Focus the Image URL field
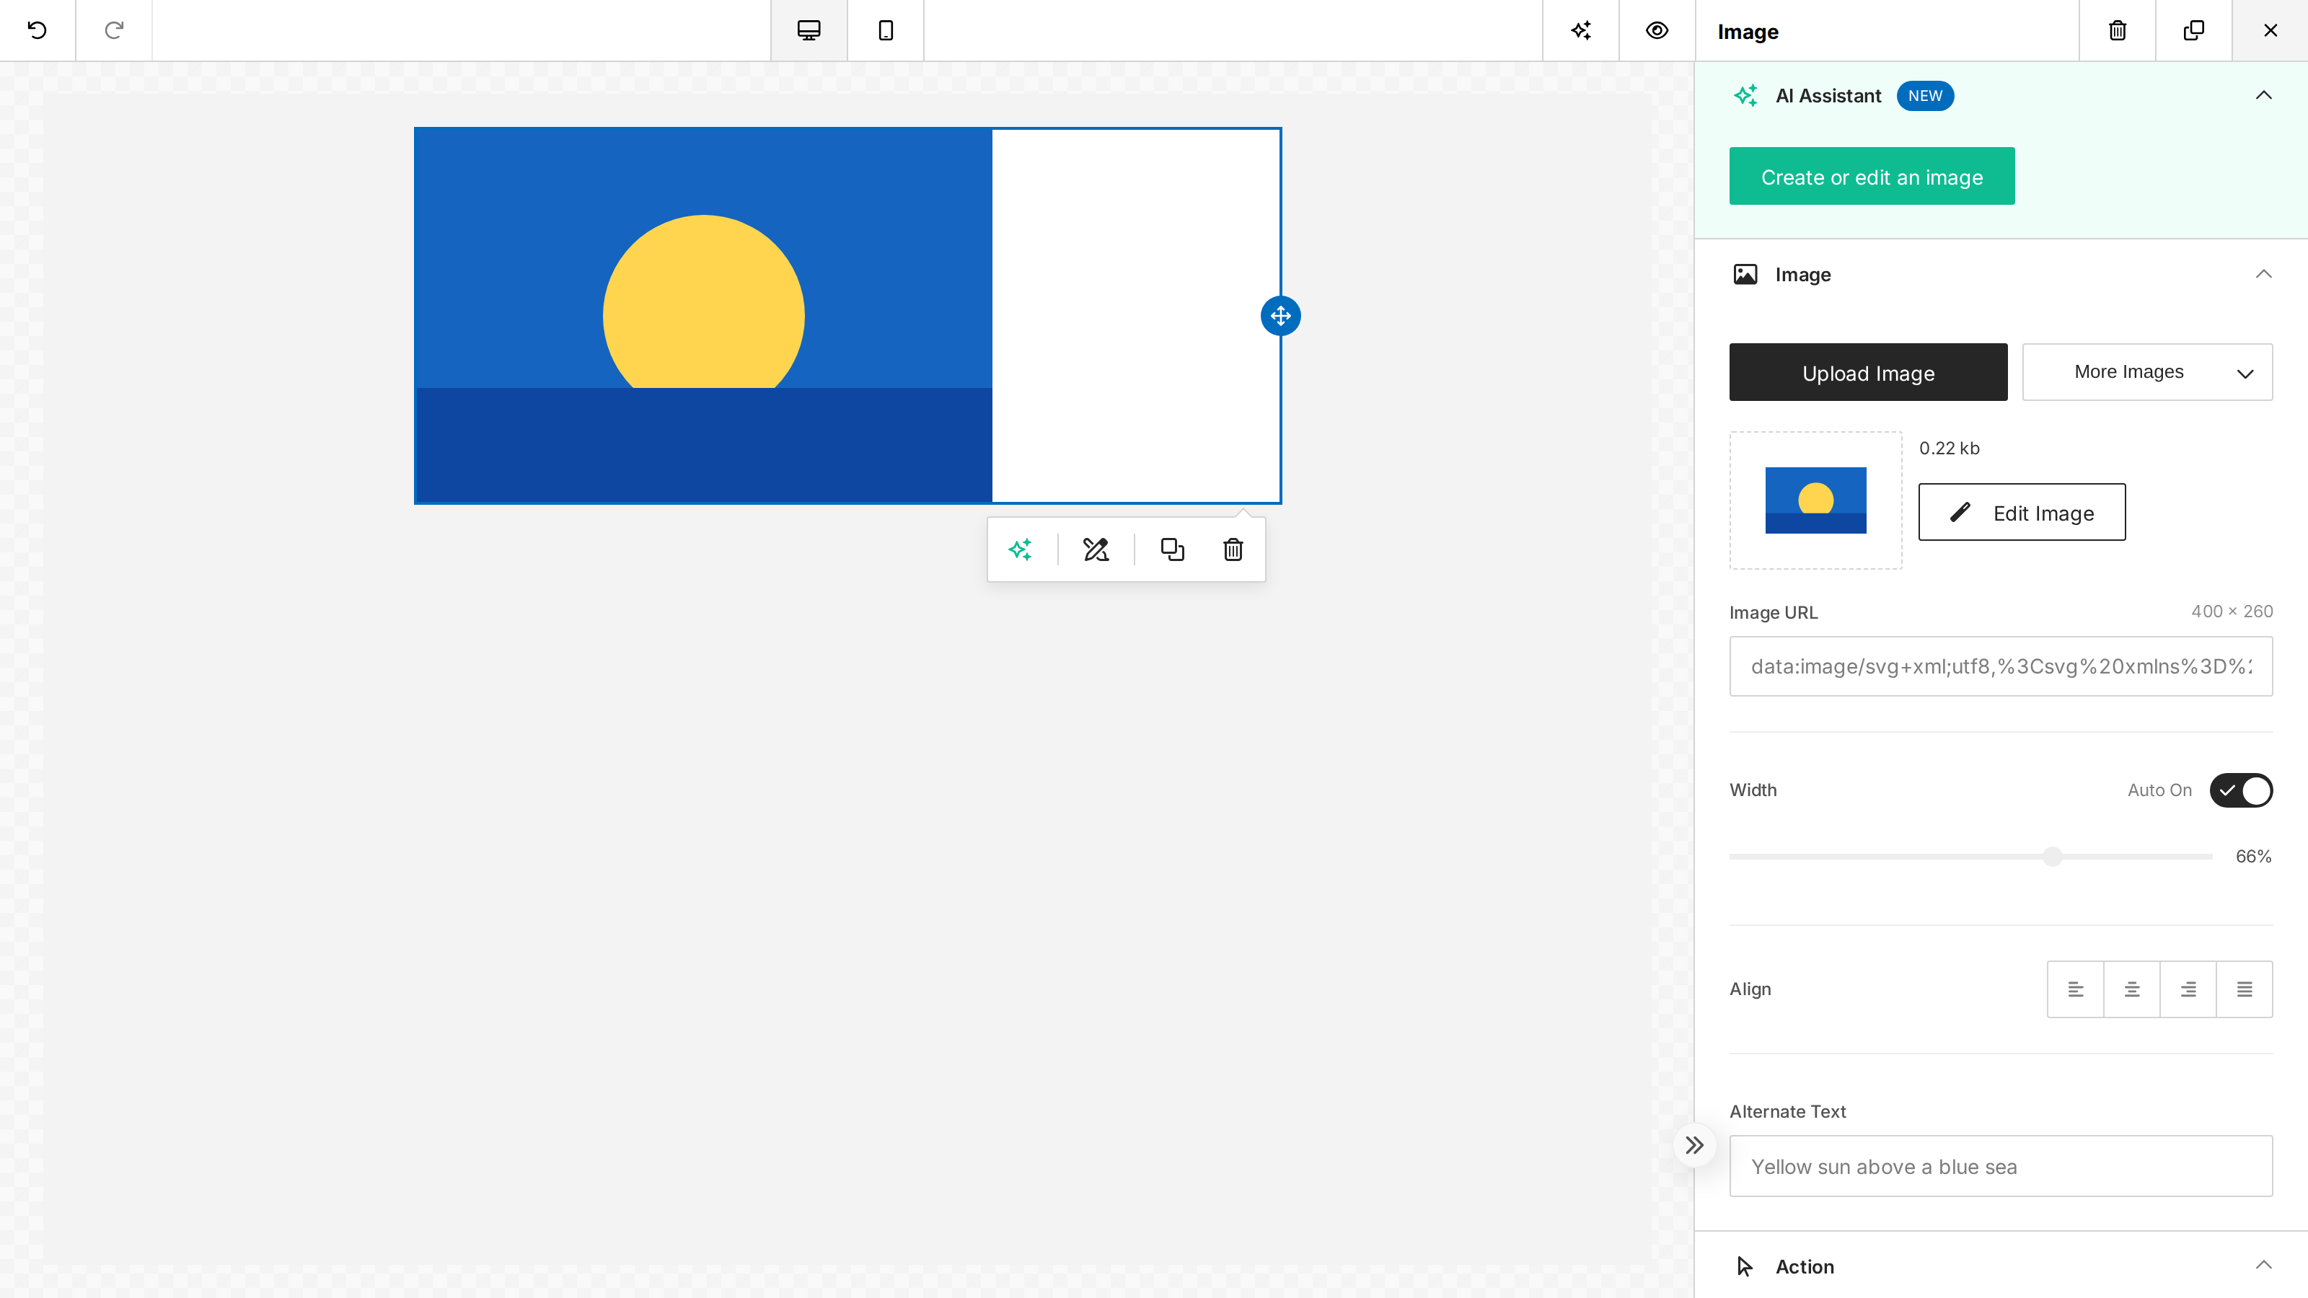This screenshot has height=1298, width=2308. point(2001,666)
